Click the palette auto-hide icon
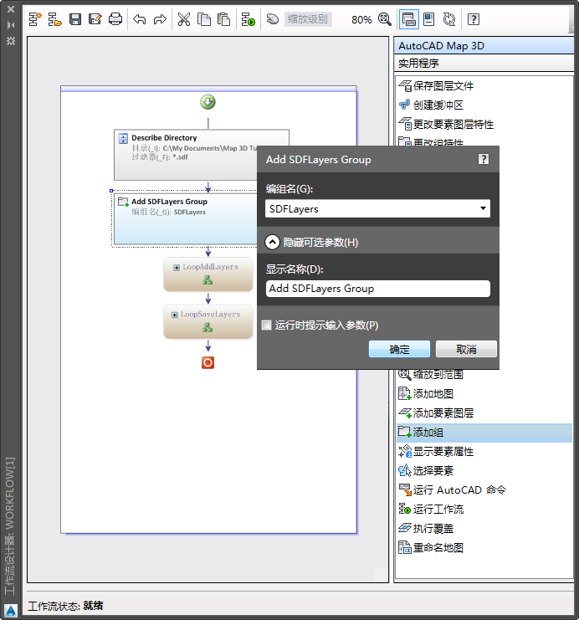This screenshot has width=579, height=620. point(11,25)
